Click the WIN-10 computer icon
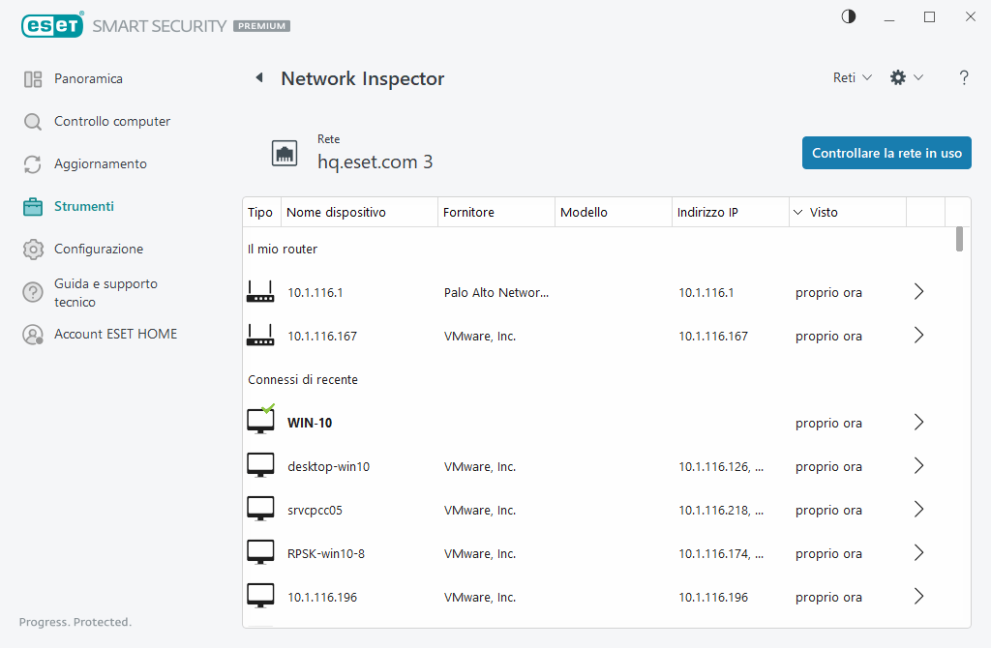991x648 pixels. 260,420
